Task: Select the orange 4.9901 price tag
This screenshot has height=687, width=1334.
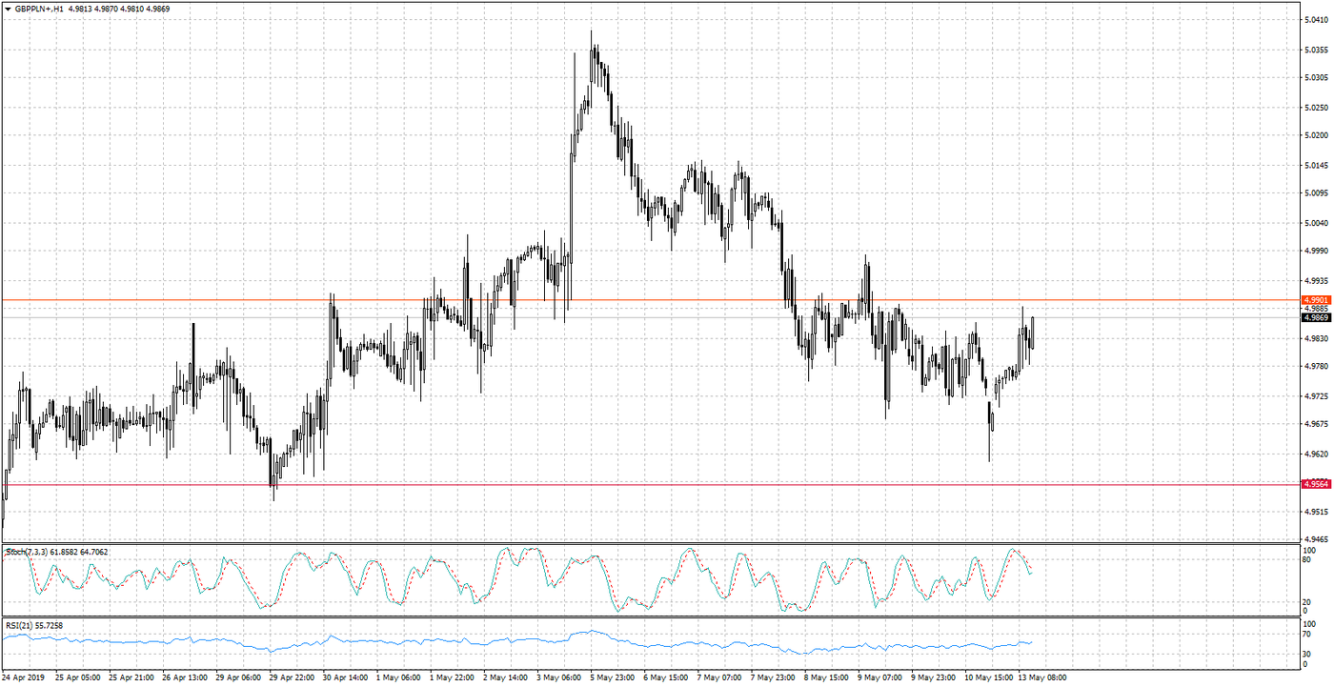Action: pyautogui.click(x=1315, y=300)
